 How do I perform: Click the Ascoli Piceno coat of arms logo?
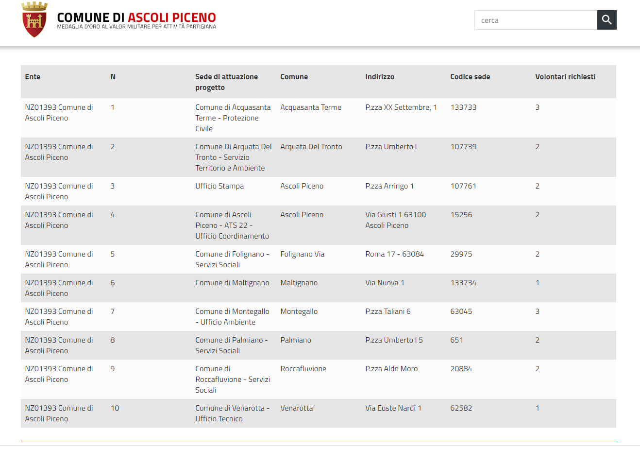[34, 19]
